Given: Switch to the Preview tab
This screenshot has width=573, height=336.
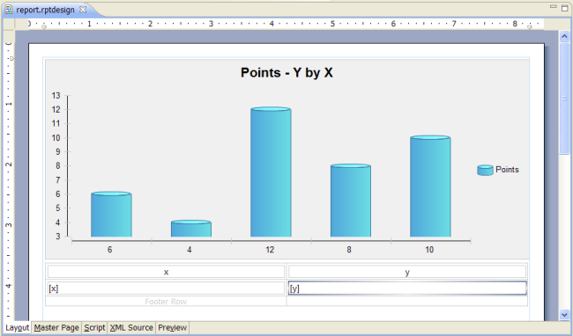Looking at the screenshot, I should (x=173, y=327).
